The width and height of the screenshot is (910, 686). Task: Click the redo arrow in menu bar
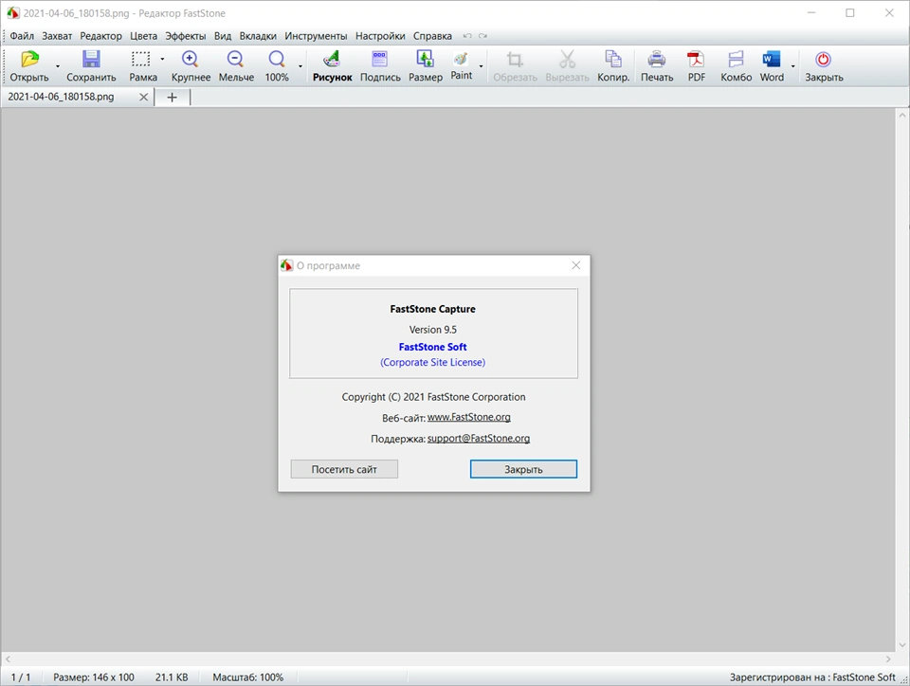click(x=482, y=36)
